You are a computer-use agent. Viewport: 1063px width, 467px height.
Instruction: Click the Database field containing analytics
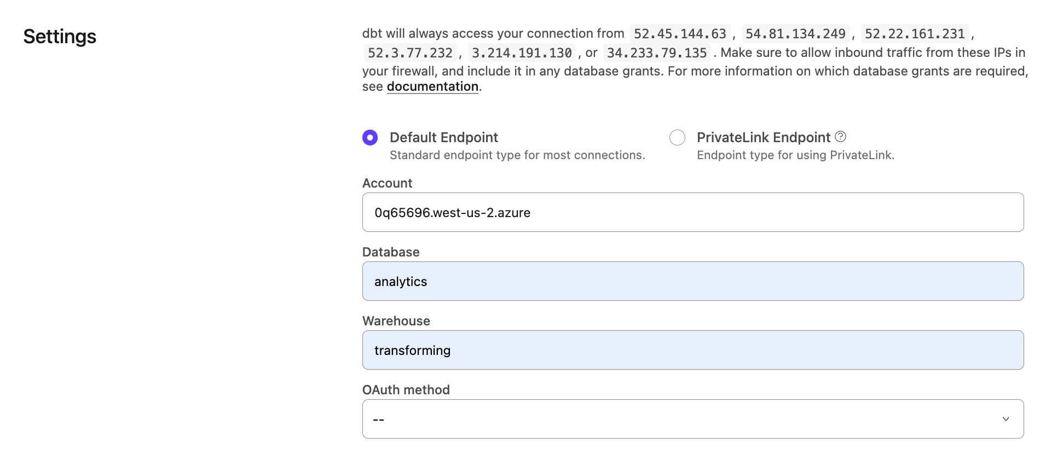click(x=692, y=281)
